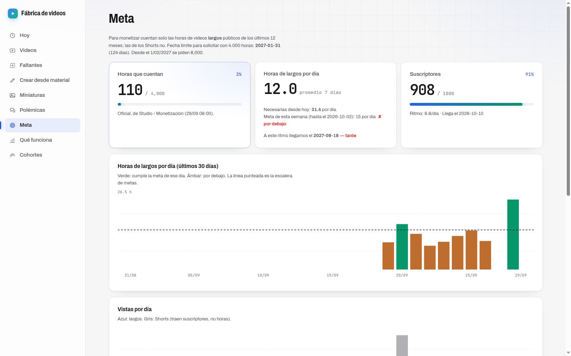The image size is (571, 356).
Task: Click the '/ 1000' subscribers goal text
Action: (446, 94)
